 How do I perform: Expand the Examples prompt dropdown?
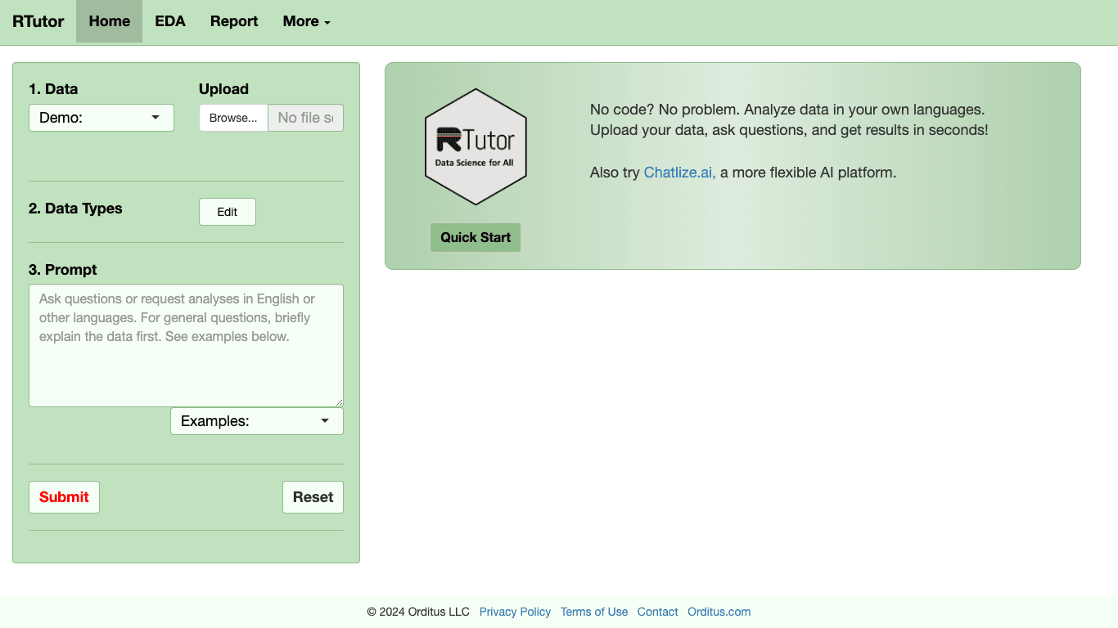257,421
